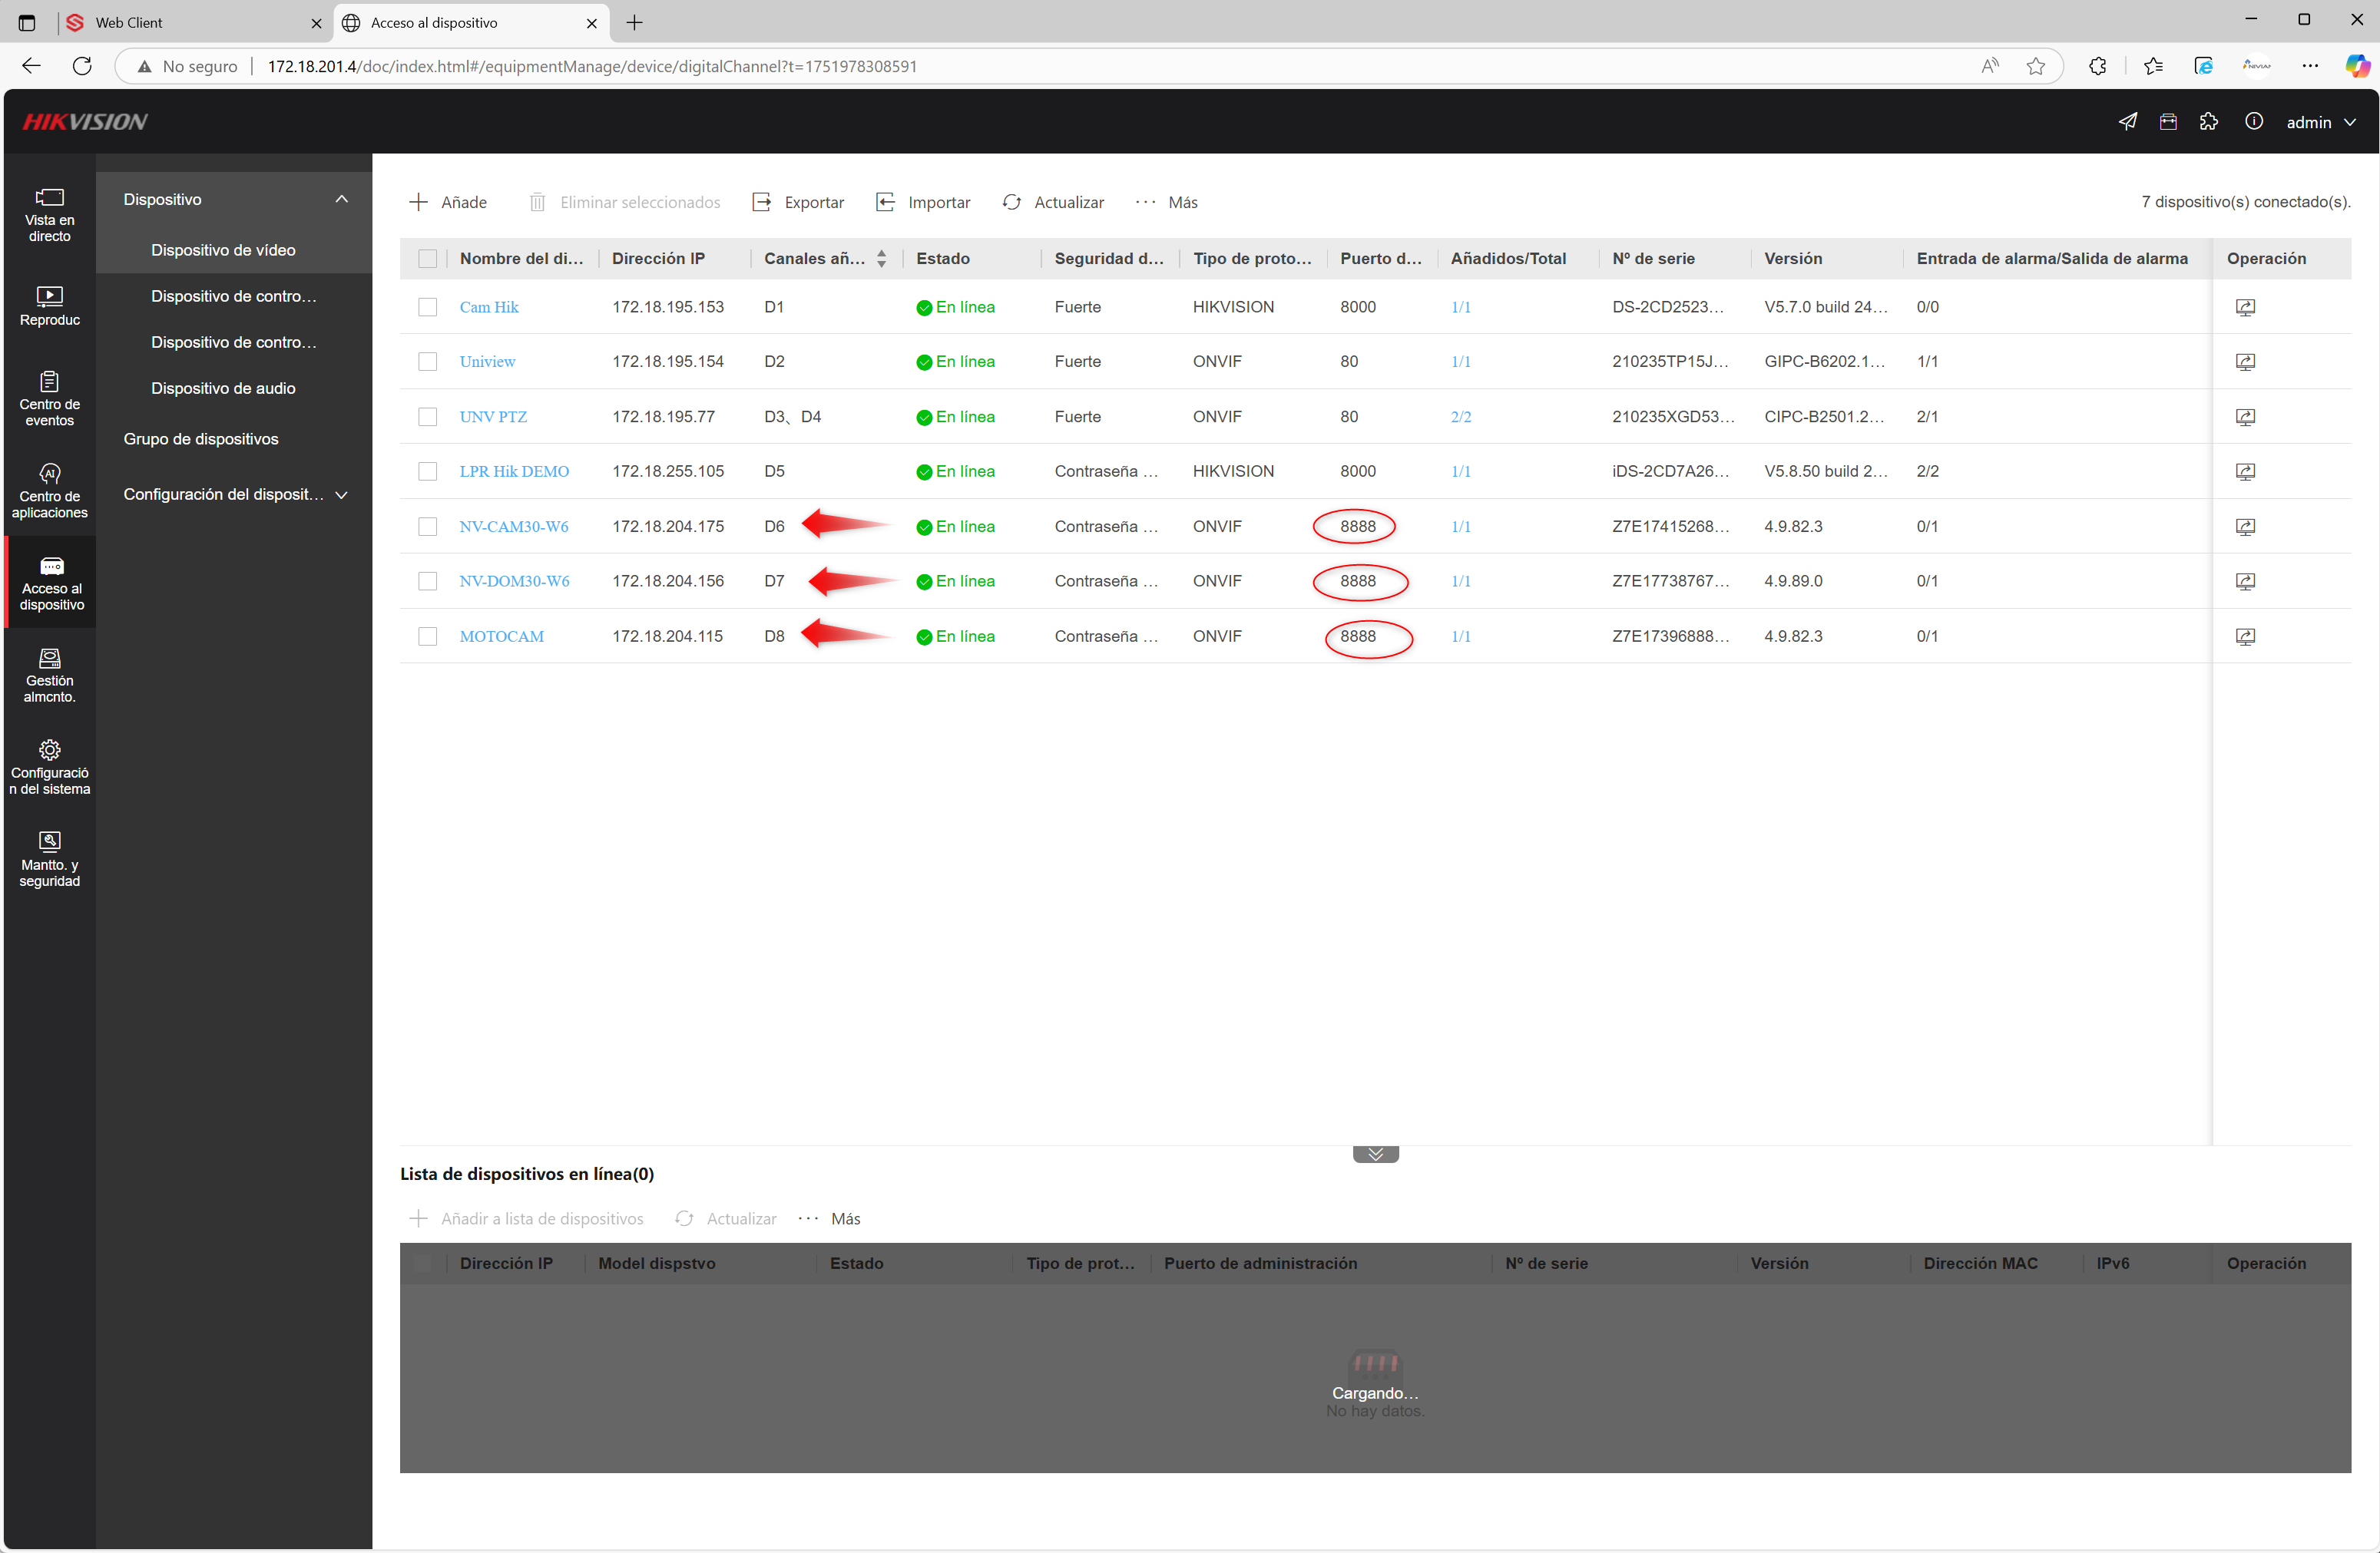This screenshot has height=1553, width=2380.
Task: Open lower Más options in online list
Action: 829,1218
